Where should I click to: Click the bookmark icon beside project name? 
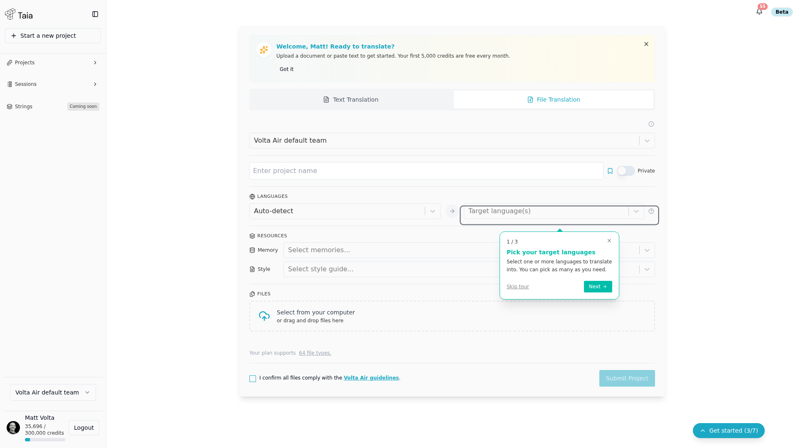[610, 171]
